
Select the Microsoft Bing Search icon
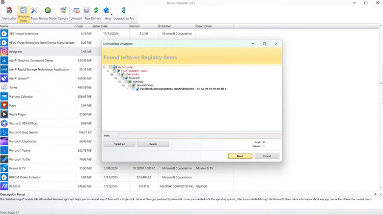click(x=4, y=133)
